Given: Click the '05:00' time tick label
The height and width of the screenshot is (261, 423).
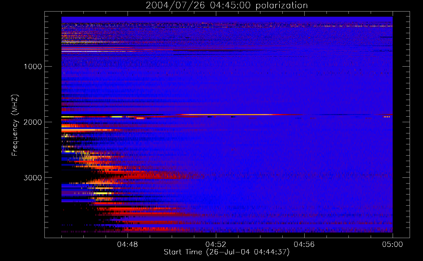Looking at the screenshot, I should point(393,245).
